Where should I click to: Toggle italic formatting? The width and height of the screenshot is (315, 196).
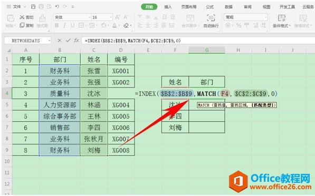[x=65, y=25]
